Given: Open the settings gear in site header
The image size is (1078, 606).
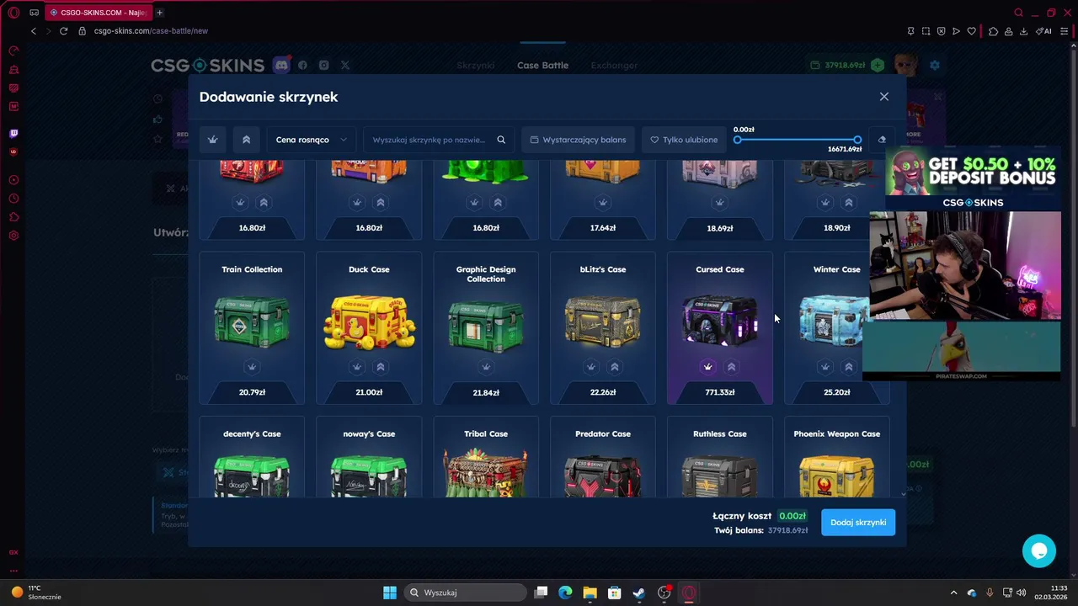Looking at the screenshot, I should click(x=934, y=65).
